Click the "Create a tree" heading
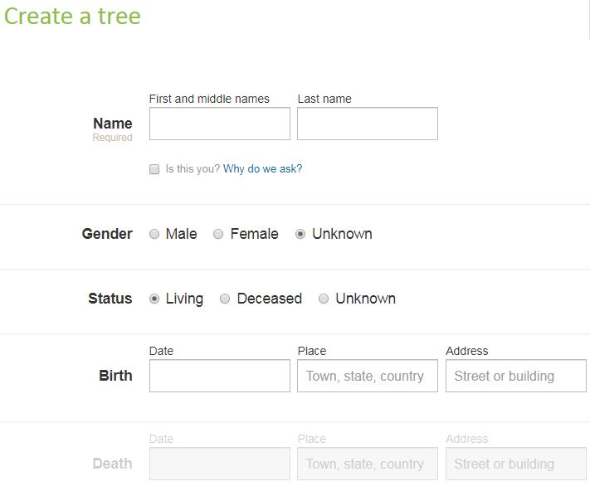The image size is (590, 491). point(72,16)
